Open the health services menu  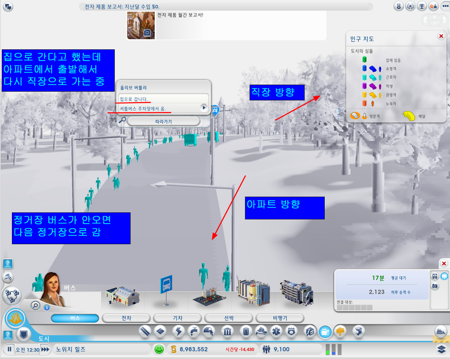point(276,331)
